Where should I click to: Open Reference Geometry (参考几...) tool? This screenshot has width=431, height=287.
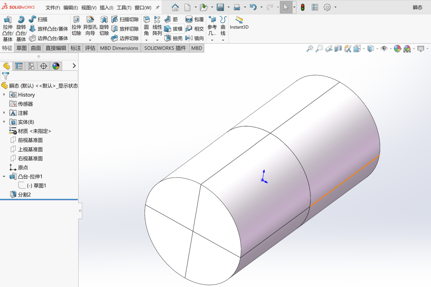point(212,26)
